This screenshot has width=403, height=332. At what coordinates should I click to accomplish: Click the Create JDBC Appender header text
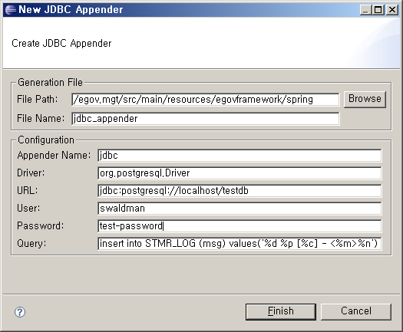61,44
